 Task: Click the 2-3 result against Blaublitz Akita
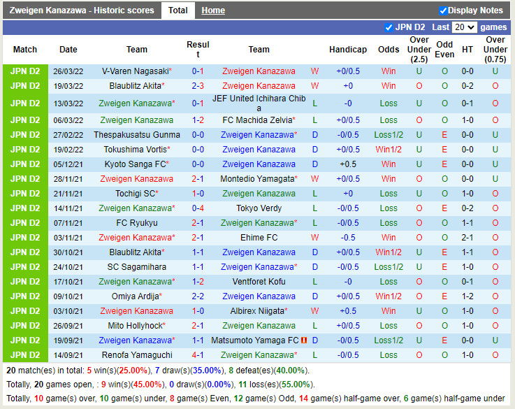pyautogui.click(x=198, y=86)
